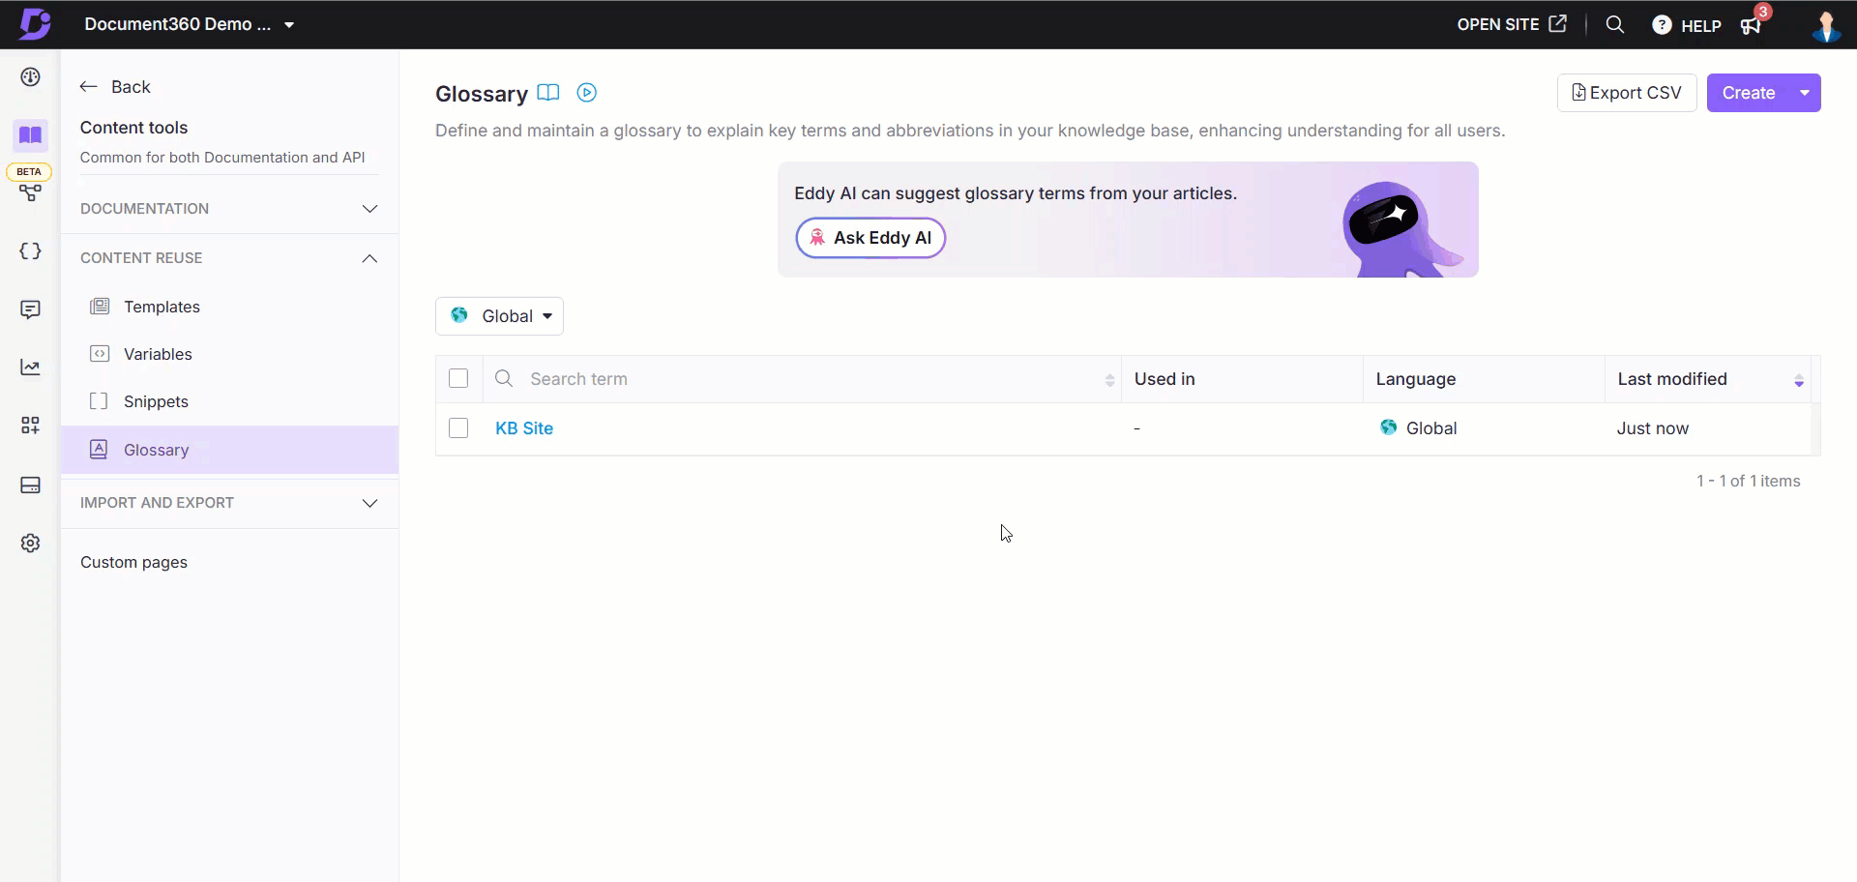The width and height of the screenshot is (1857, 882).
Task: Go to Templates in the sidebar
Action: 229,307
